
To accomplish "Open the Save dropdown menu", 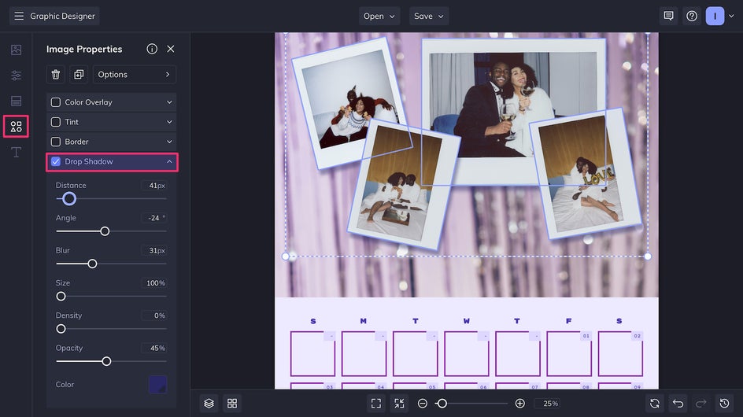I will 428,16.
